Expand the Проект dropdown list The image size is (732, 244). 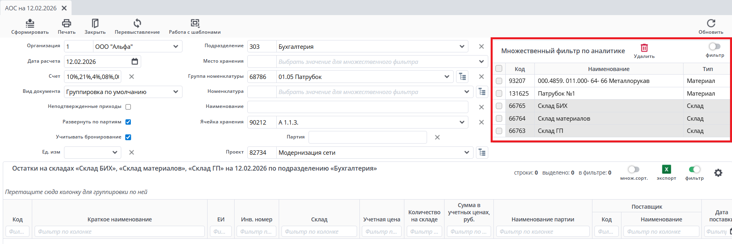[467, 153]
